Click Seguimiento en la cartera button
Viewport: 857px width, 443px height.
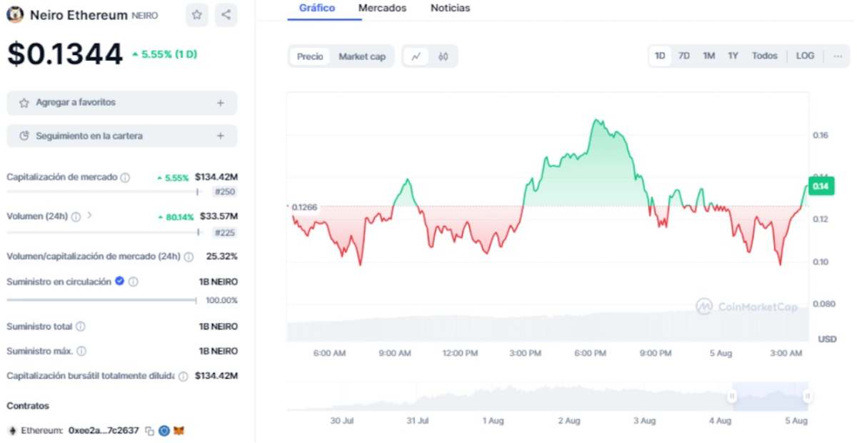[122, 136]
